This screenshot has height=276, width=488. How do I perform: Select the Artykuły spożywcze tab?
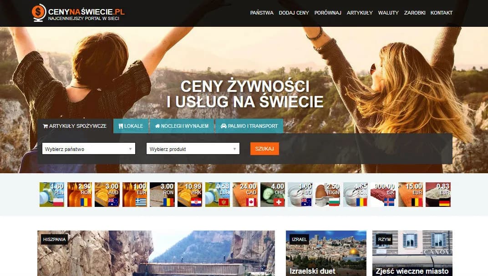(x=75, y=126)
